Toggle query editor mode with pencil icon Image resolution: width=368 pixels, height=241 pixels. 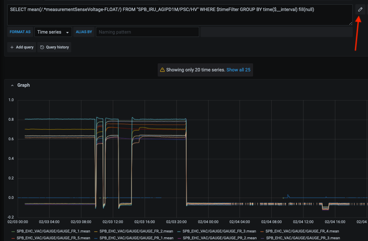coord(360,9)
